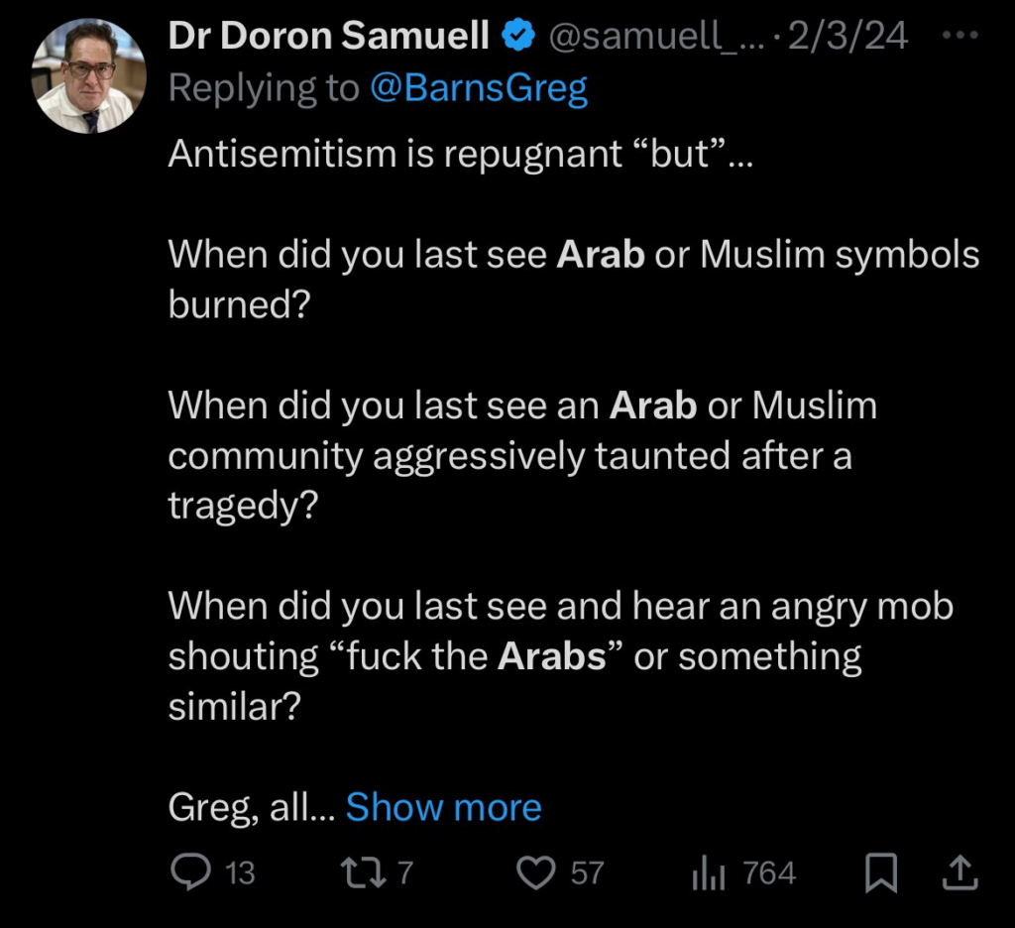Bookmark the tweet with the bookmark icon

point(881,872)
